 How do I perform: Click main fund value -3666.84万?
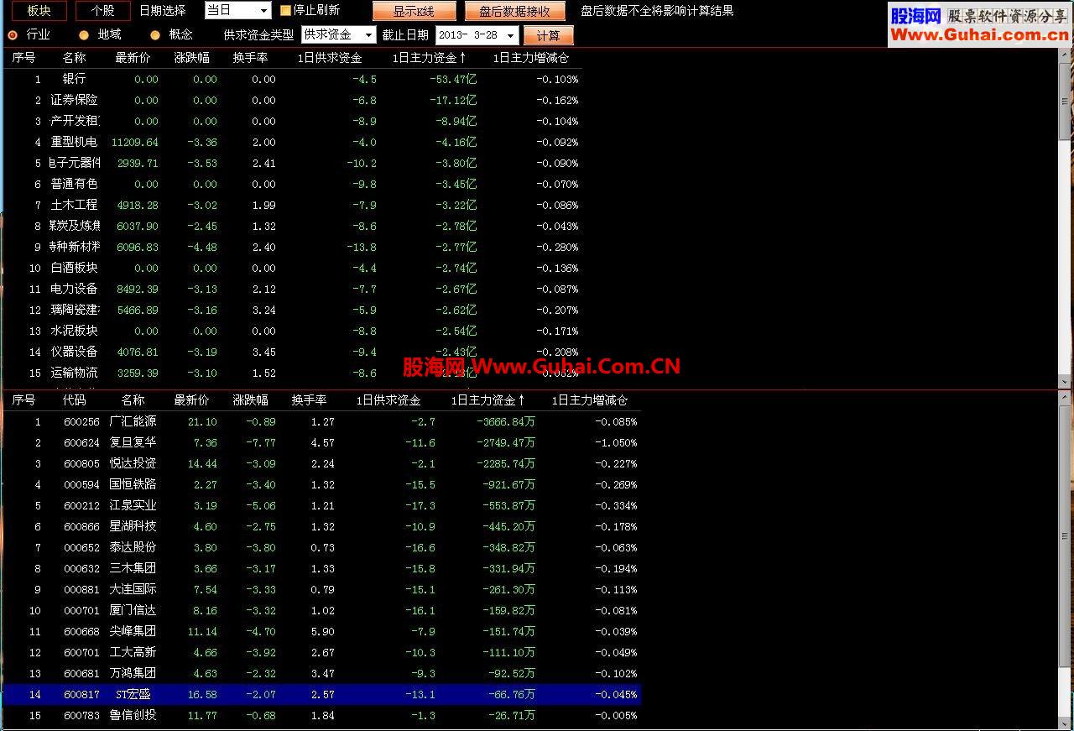pyautogui.click(x=505, y=422)
